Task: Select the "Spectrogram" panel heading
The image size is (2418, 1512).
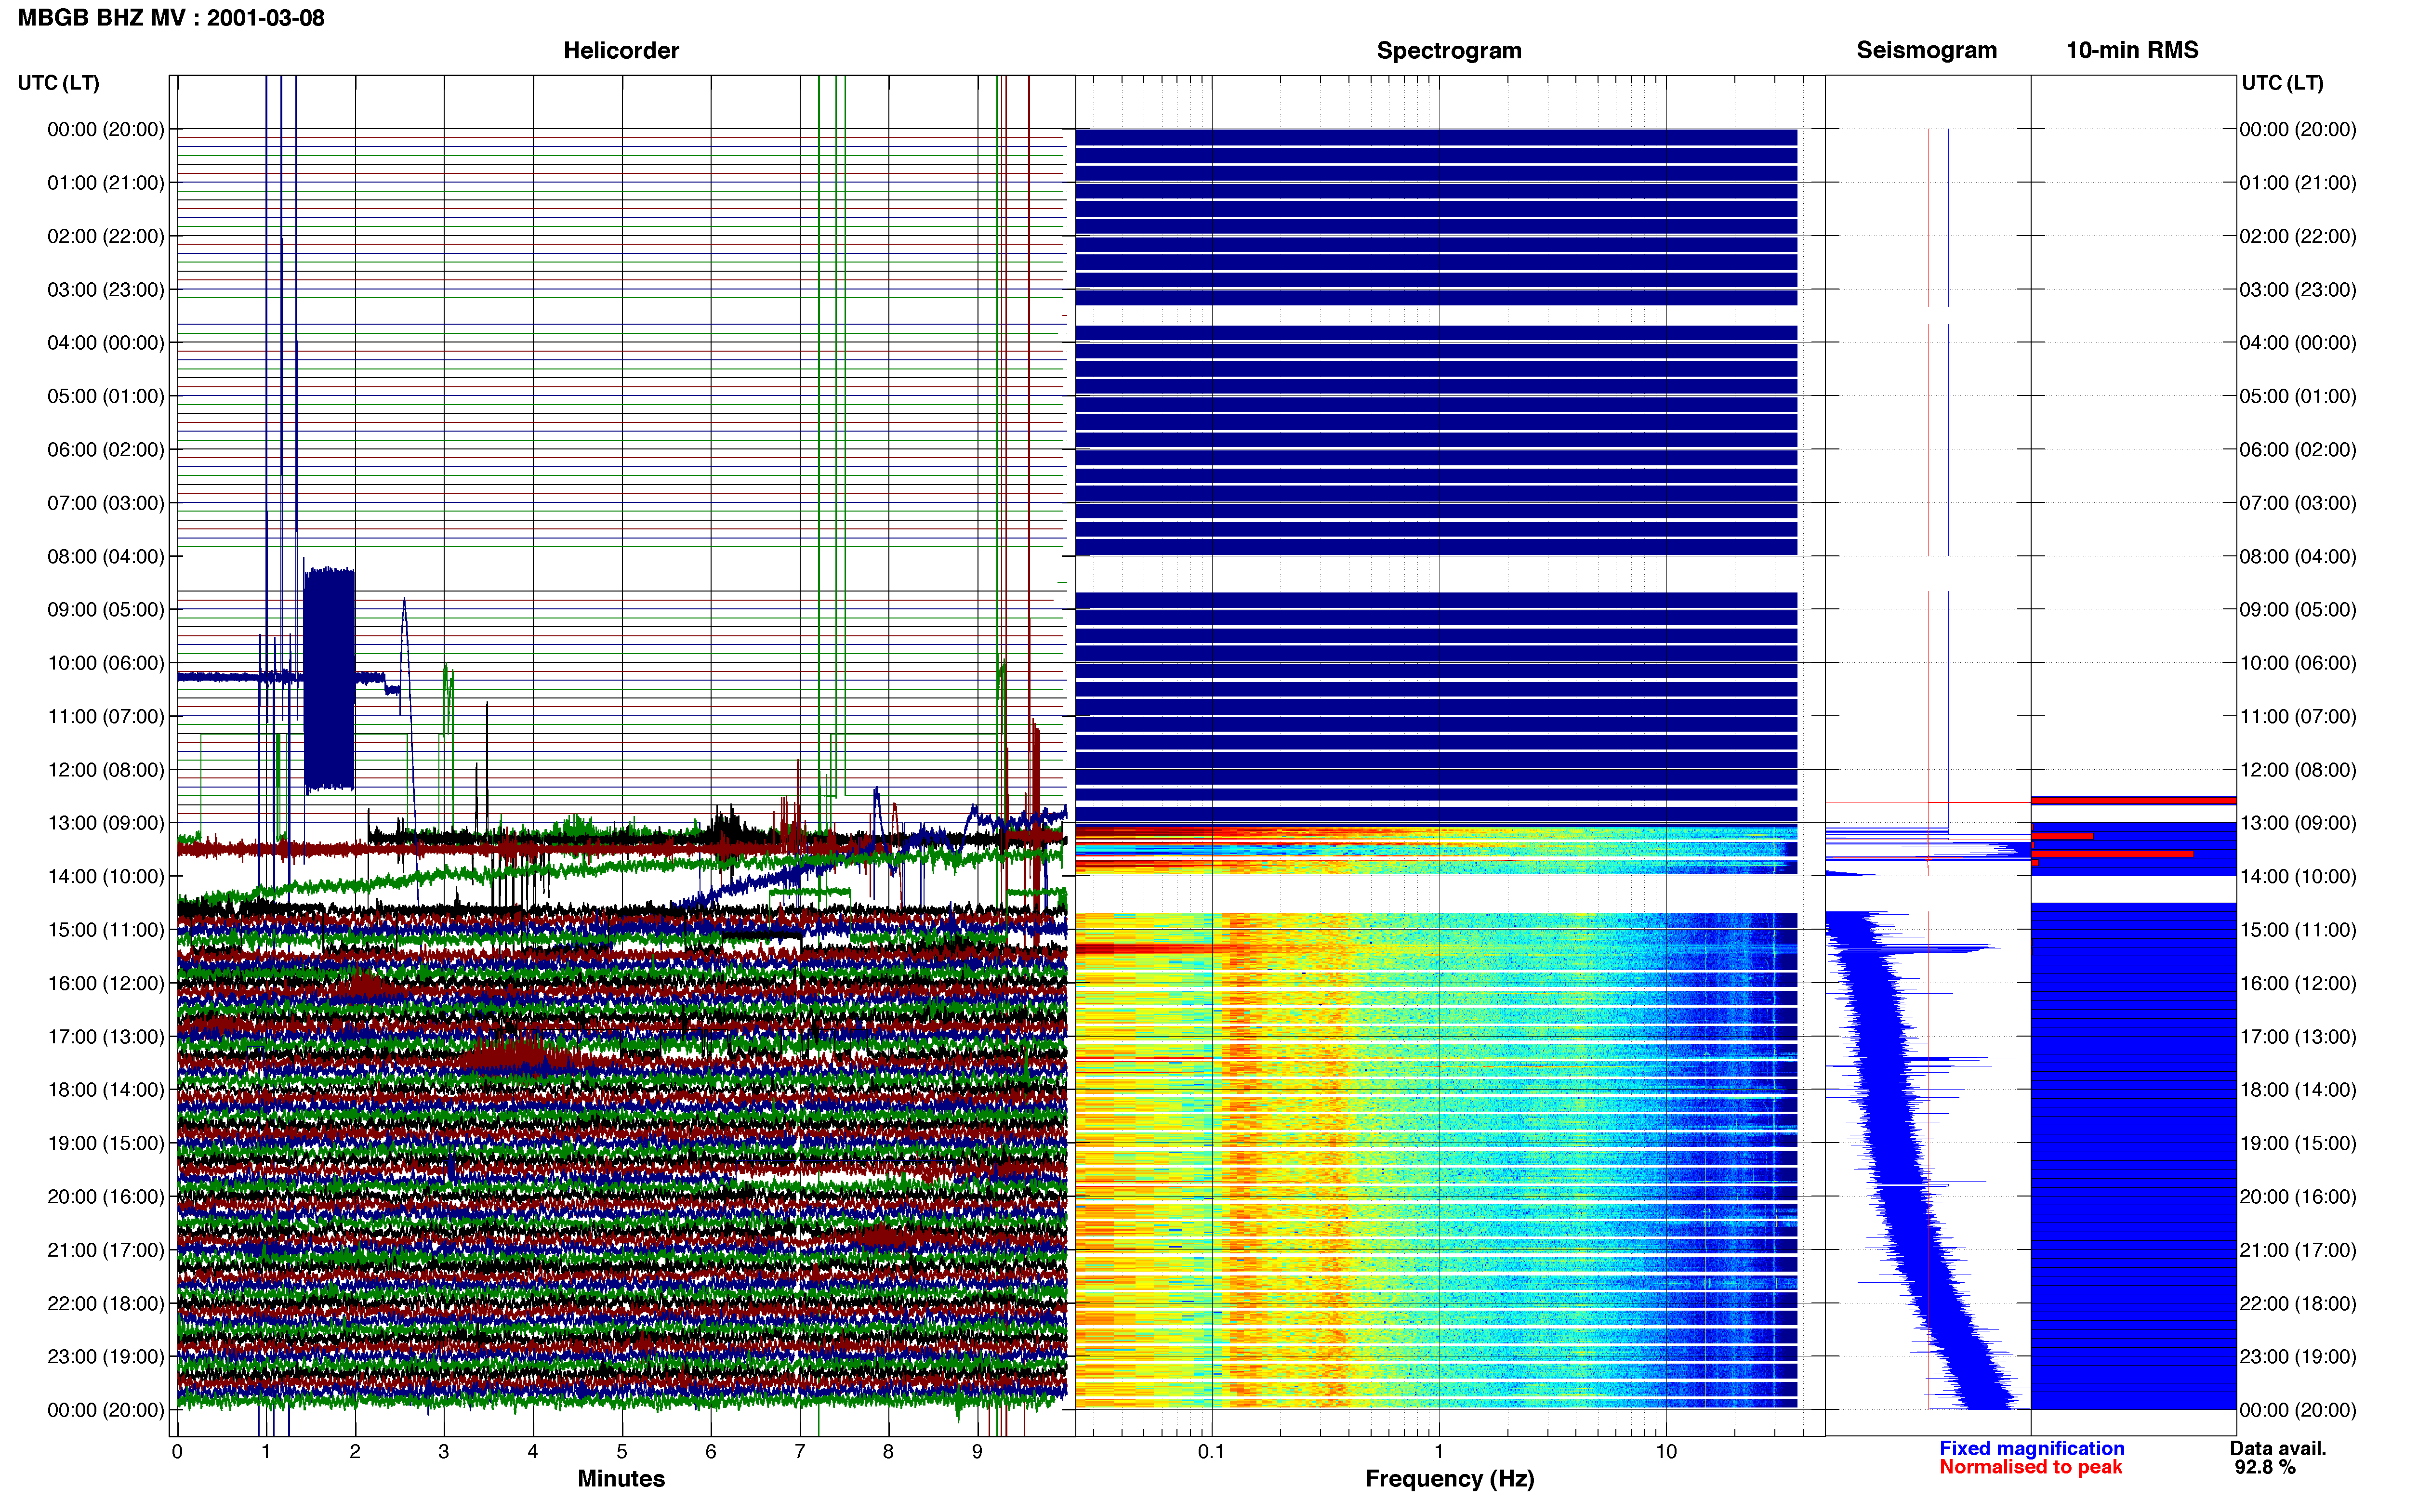Action: (x=1449, y=50)
